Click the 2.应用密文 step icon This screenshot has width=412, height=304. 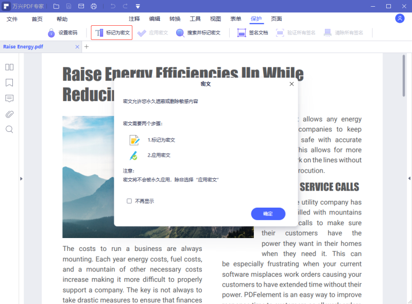point(134,156)
